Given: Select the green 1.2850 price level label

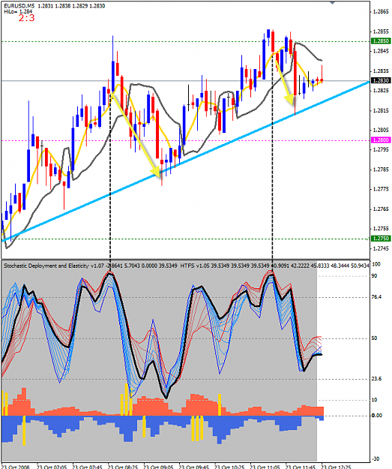Looking at the screenshot, I should 381,41.
